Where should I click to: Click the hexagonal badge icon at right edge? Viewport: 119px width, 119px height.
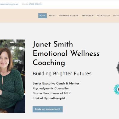coord(118,68)
